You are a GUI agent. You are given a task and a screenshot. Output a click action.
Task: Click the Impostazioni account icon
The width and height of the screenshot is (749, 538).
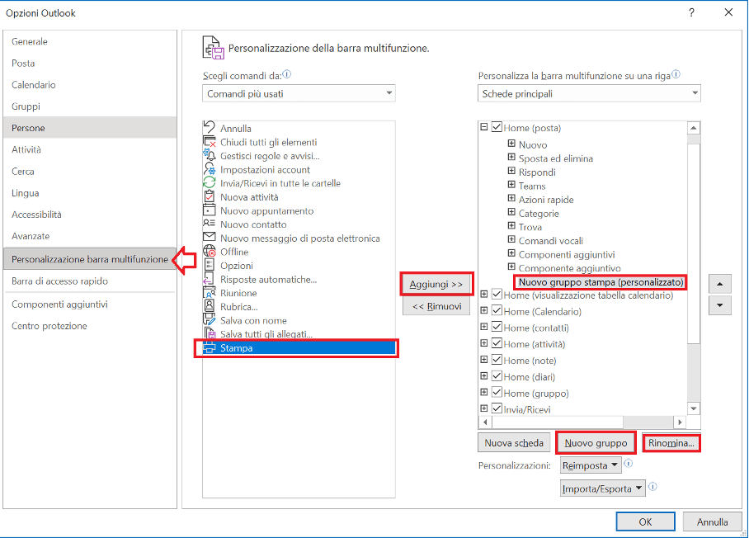click(210, 169)
